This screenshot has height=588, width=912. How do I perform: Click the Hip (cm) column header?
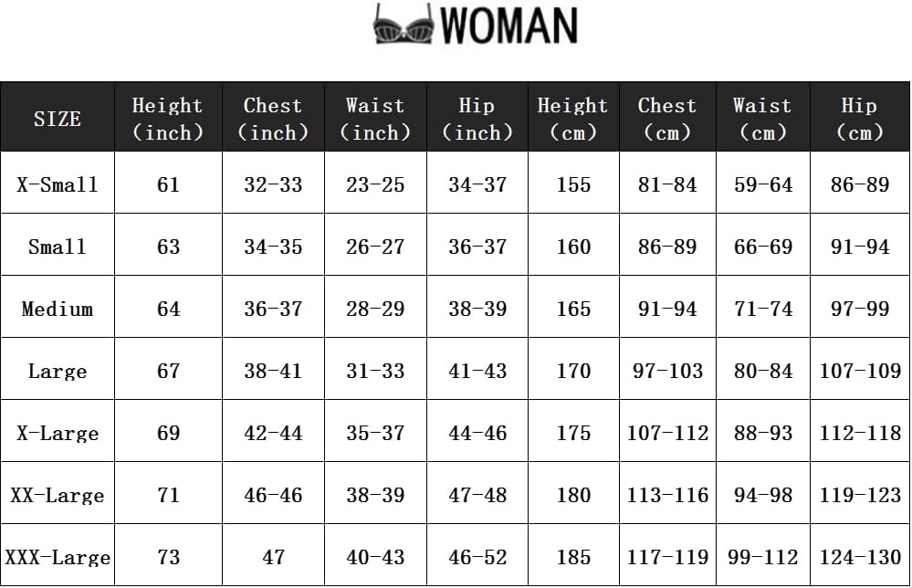pyautogui.click(x=860, y=119)
